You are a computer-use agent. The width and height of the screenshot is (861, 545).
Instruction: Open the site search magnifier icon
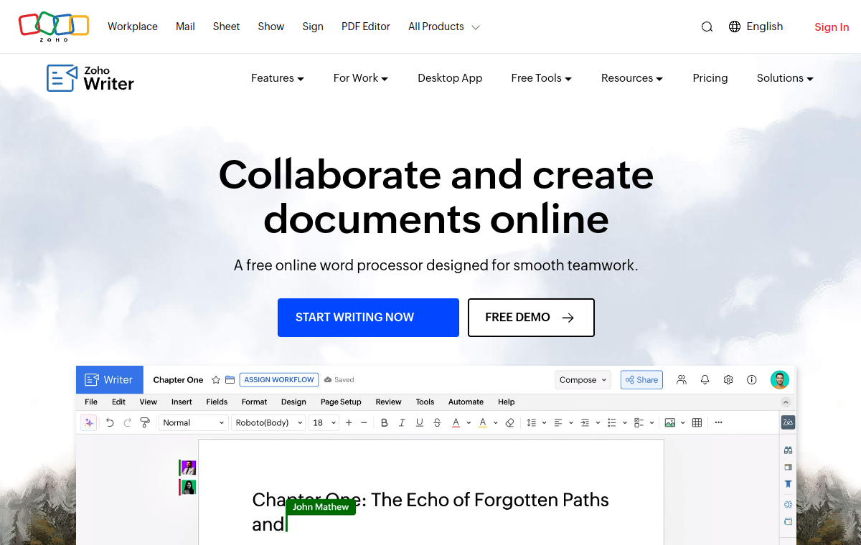pos(707,27)
